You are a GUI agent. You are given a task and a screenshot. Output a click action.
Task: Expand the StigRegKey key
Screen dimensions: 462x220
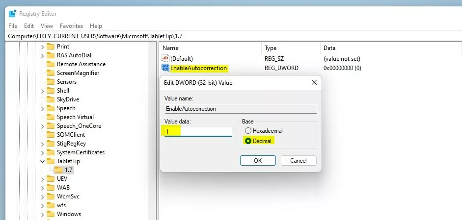[x=42, y=144]
